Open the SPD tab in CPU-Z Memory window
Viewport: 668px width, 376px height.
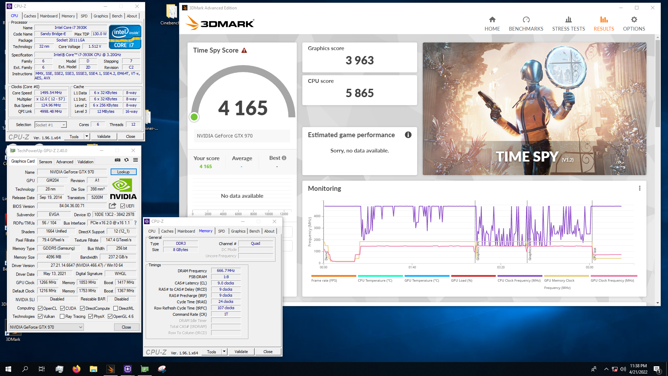pyautogui.click(x=221, y=231)
